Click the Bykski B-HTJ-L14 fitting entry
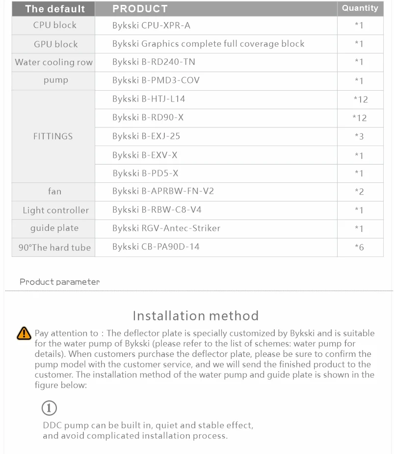The width and height of the screenshot is (394, 454). pos(149,99)
